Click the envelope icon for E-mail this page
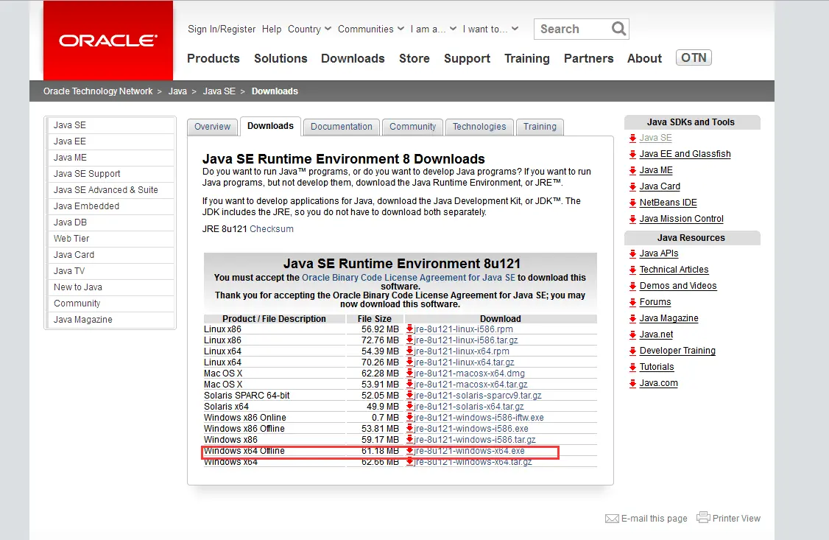This screenshot has width=829, height=540. (612, 519)
